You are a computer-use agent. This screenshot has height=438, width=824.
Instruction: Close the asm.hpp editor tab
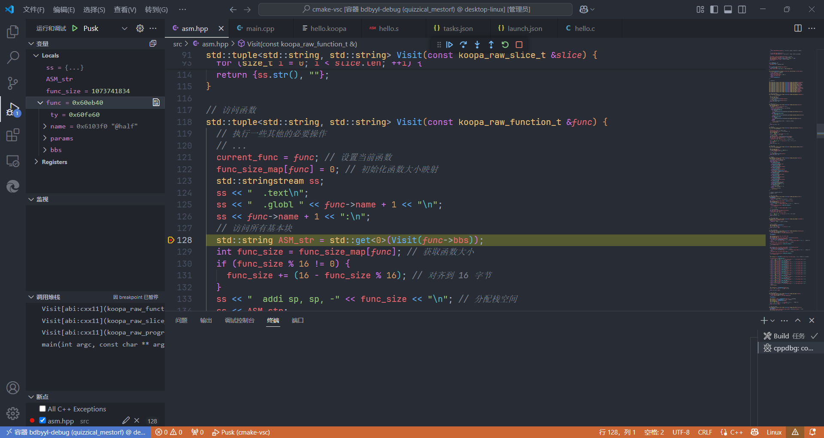pyautogui.click(x=221, y=28)
